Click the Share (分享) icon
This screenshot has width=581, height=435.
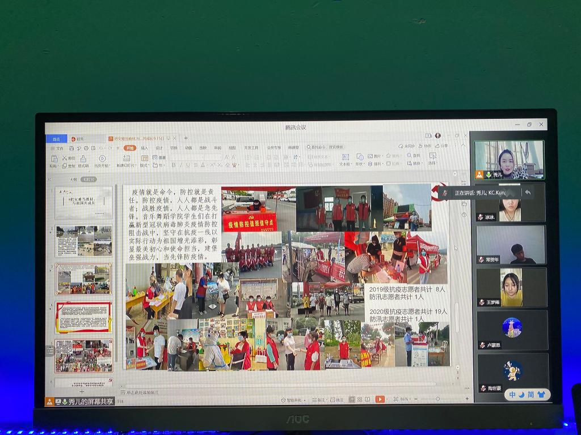point(437,146)
